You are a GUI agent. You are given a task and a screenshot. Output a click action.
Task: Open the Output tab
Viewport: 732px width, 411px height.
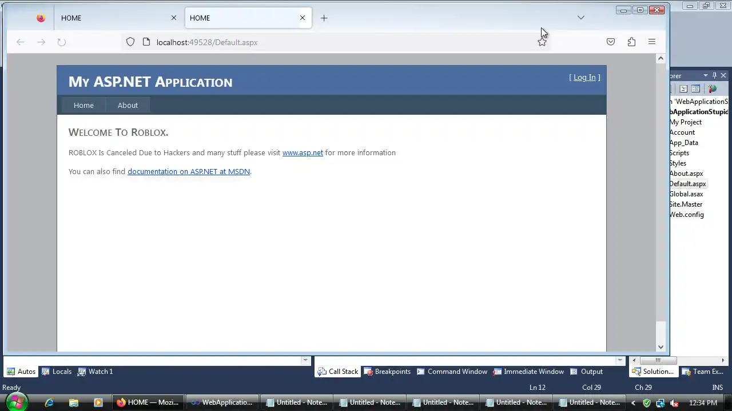pyautogui.click(x=586, y=372)
